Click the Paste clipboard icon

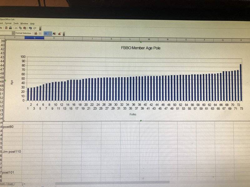click(24, 28)
